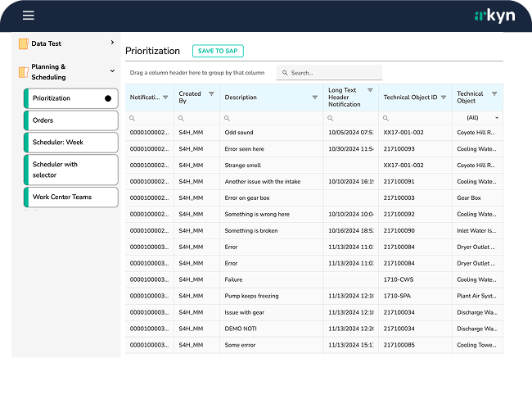Open the Scheduler with selector item
The height and width of the screenshot is (404, 532).
coord(71,170)
